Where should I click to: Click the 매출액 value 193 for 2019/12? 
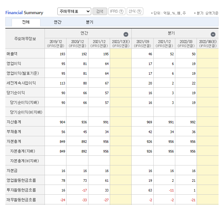62,54
